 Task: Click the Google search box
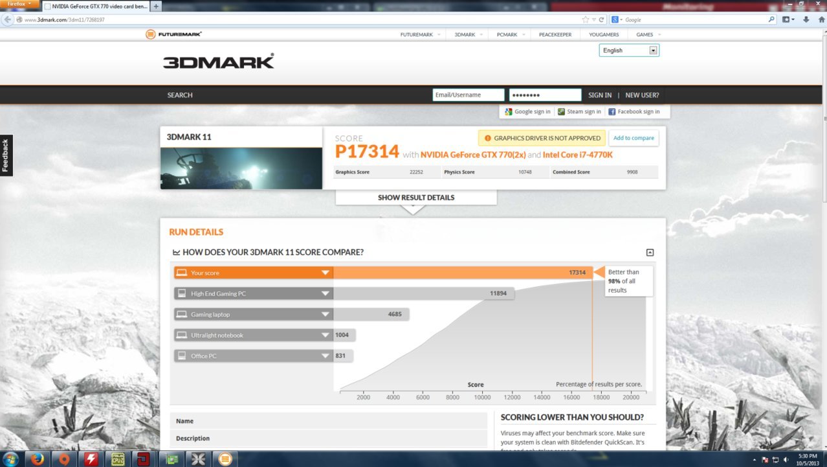click(x=694, y=19)
